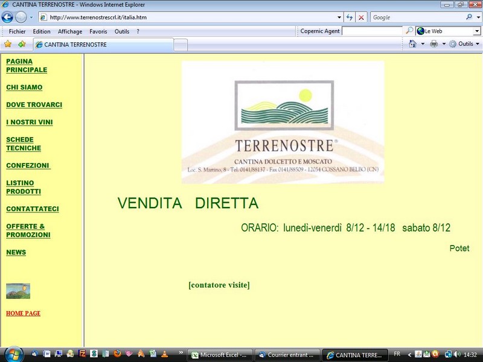Open the Edition menu

tap(42, 31)
